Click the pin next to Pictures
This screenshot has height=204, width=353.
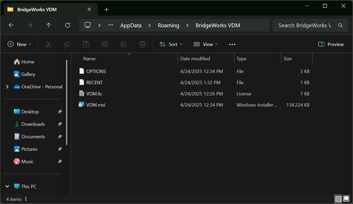click(x=60, y=149)
